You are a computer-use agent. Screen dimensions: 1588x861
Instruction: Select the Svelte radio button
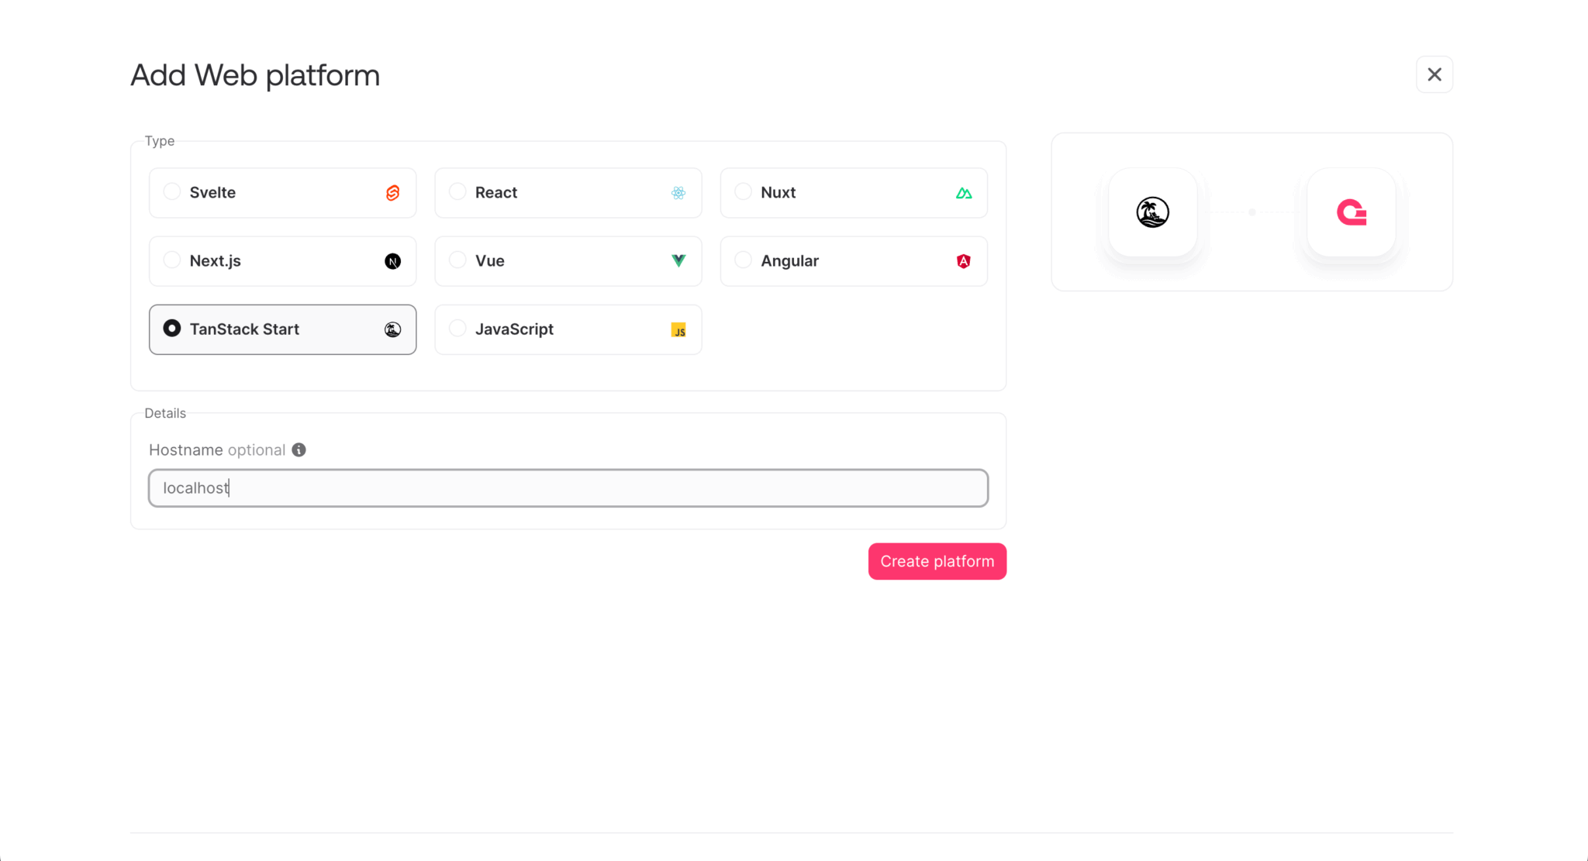172,191
